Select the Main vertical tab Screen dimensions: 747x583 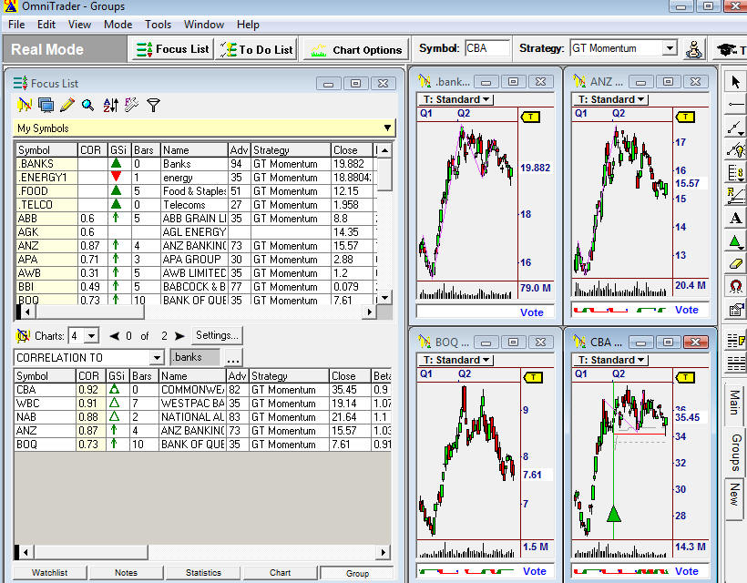coord(734,403)
